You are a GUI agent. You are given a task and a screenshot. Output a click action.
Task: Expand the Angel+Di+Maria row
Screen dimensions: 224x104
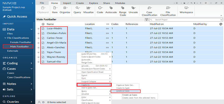click(x=38, y=43)
